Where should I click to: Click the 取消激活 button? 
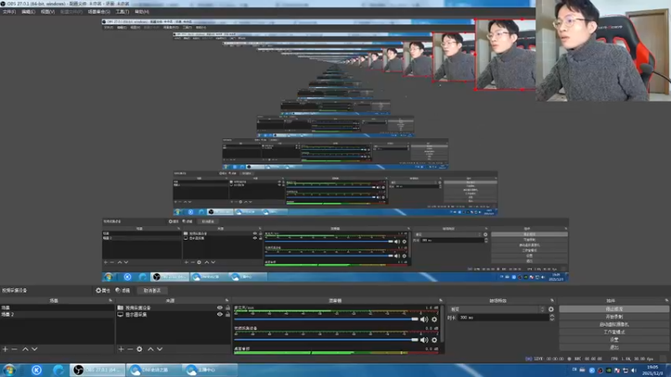pos(152,290)
